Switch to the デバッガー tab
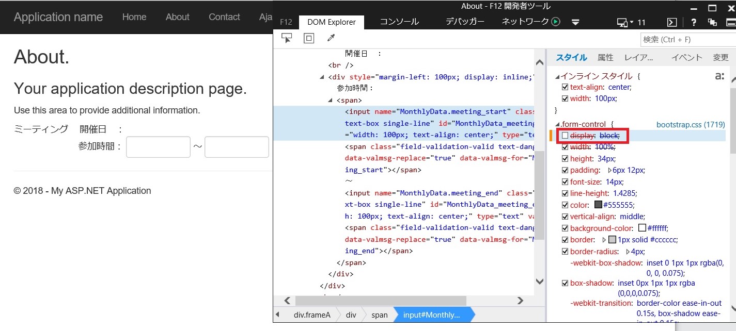The height and width of the screenshot is (331, 736). point(464,22)
